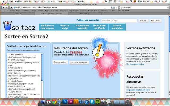Open Spotify from the Dock
This screenshot has height=106, width=170.
point(97,101)
